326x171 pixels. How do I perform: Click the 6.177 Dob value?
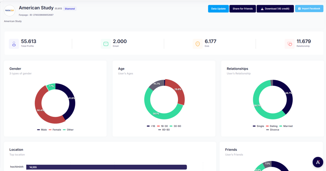click(211, 41)
